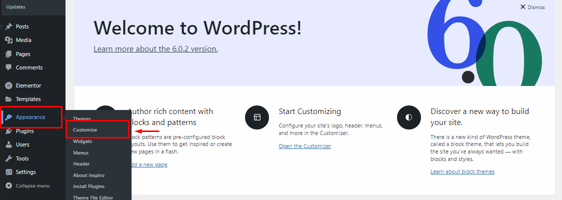Open the Appearance menu
This screenshot has height=200, width=562.
point(30,117)
